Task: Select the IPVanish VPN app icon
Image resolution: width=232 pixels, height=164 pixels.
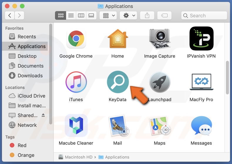Action: (201, 38)
